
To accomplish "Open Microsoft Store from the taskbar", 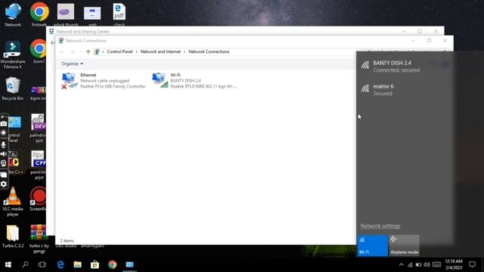I will coord(95,264).
